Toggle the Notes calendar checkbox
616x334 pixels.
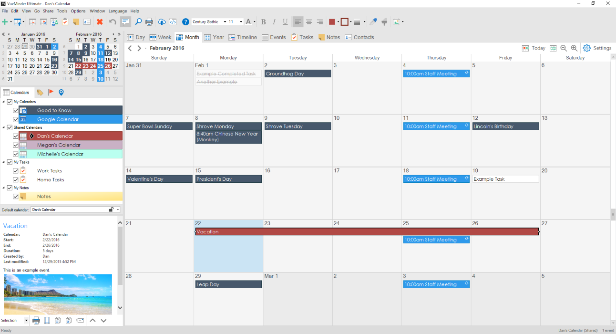point(16,197)
